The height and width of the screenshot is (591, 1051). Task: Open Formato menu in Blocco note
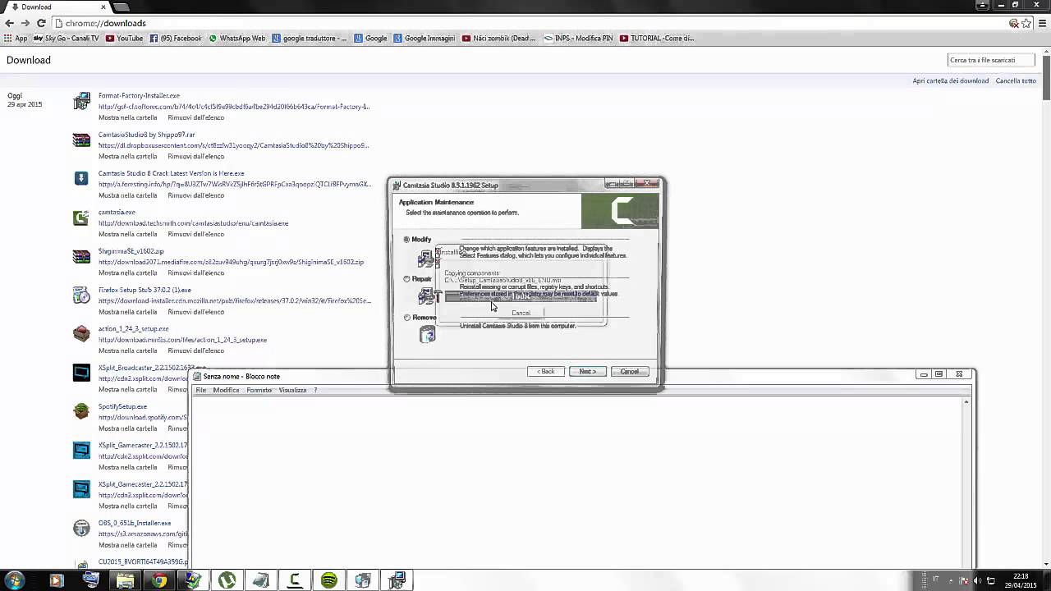coord(259,390)
